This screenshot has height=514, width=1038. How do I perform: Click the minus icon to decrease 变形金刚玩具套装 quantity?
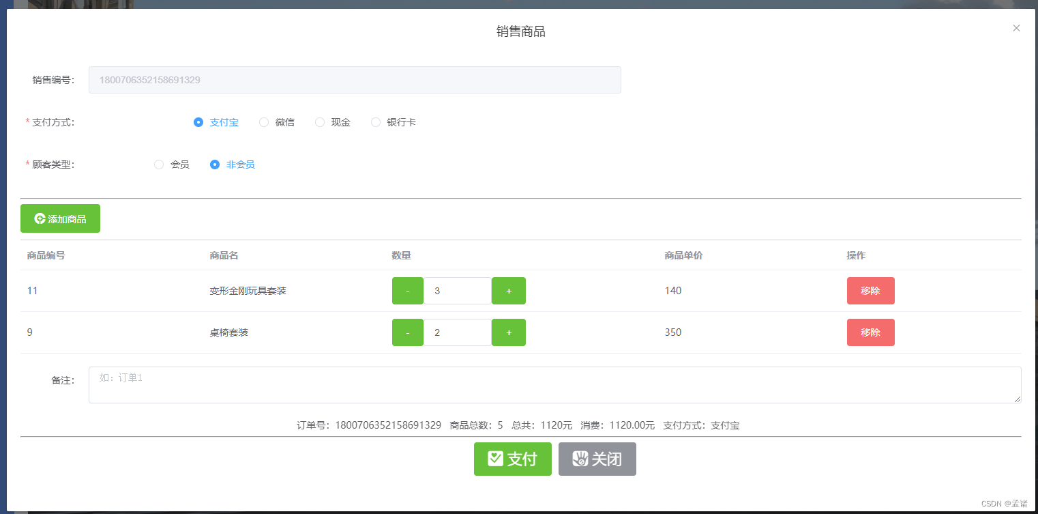[407, 290]
